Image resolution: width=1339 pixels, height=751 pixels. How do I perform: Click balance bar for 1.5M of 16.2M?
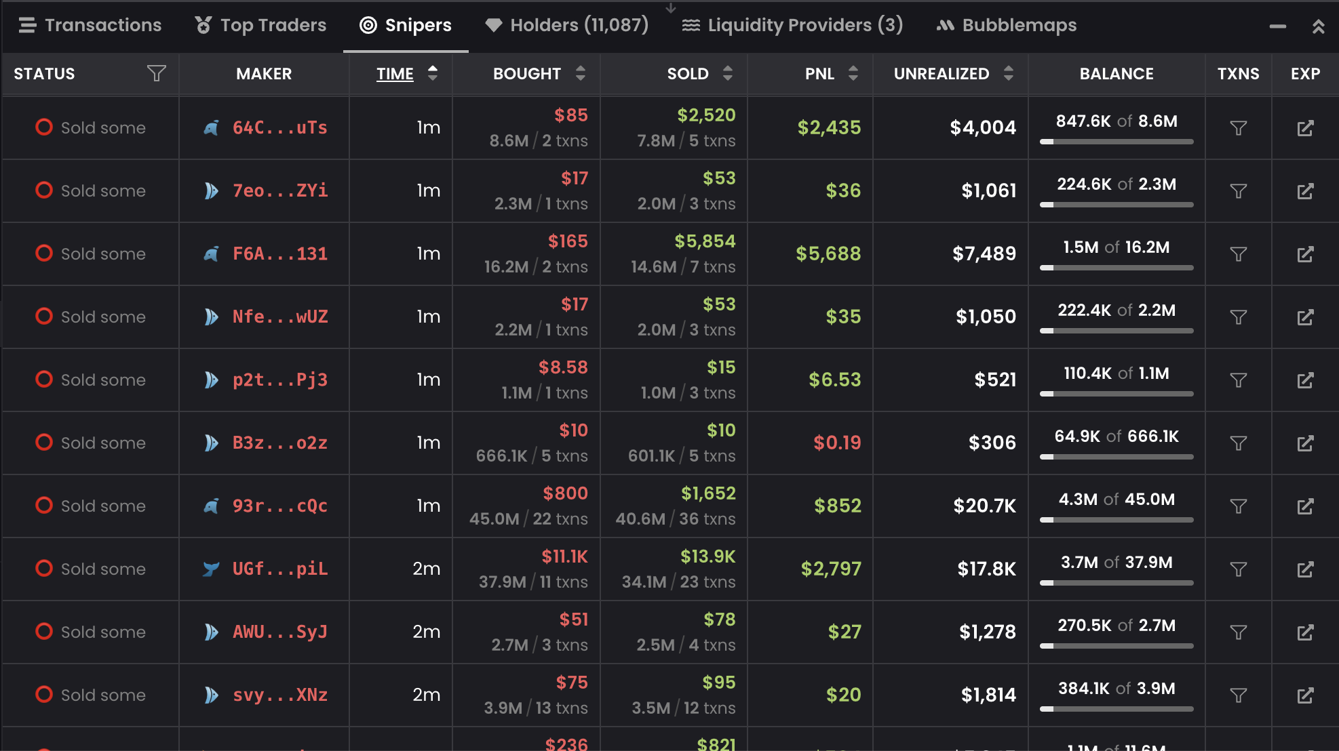coord(1117,268)
